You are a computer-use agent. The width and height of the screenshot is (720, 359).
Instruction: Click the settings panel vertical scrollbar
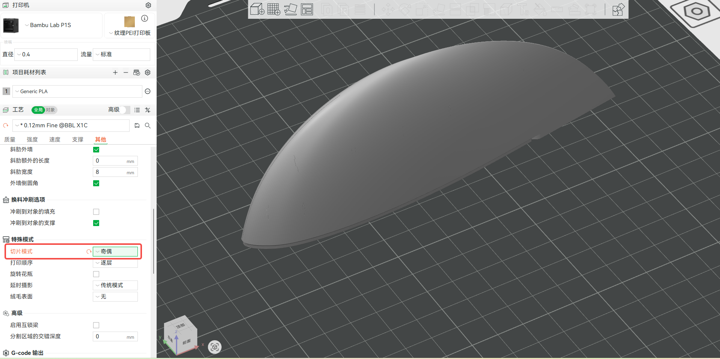tap(154, 240)
